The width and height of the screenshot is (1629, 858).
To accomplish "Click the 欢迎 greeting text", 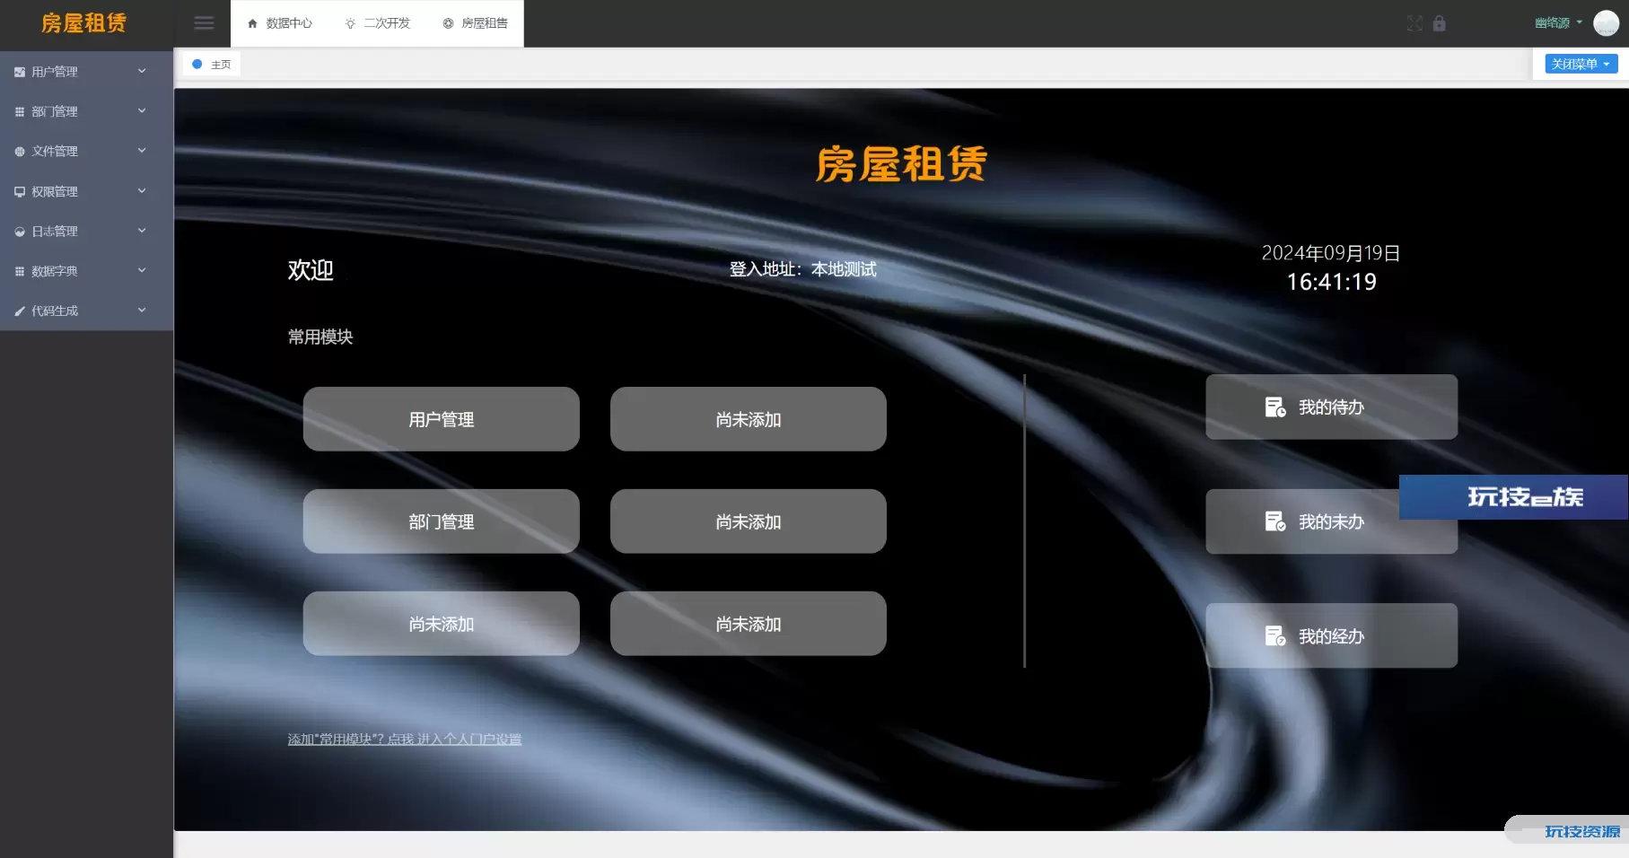I will tap(311, 270).
